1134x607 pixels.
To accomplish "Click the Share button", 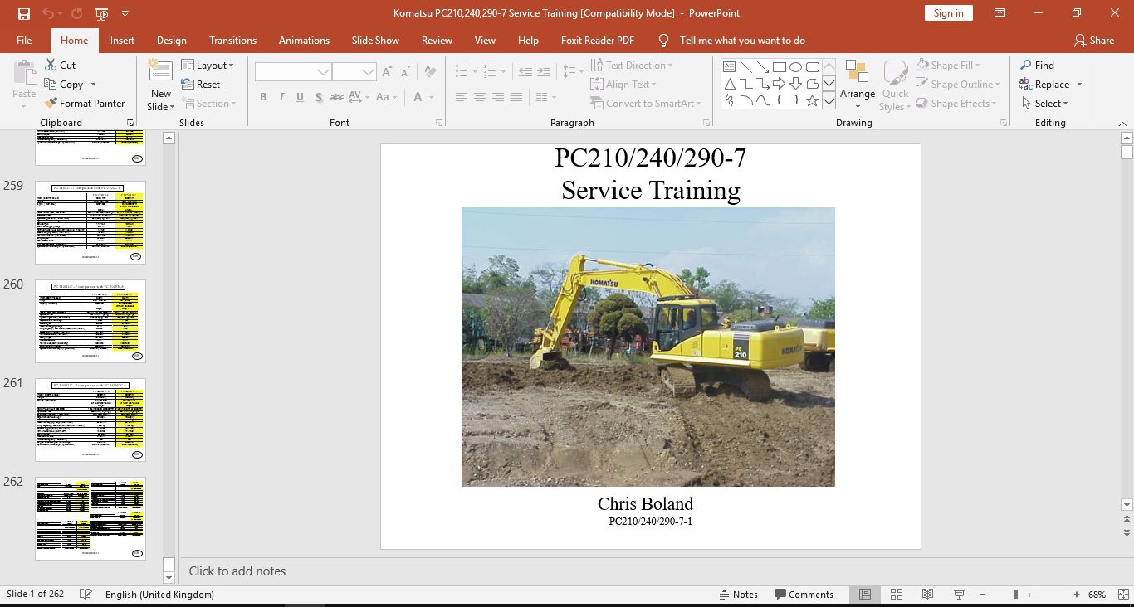I will point(1093,40).
